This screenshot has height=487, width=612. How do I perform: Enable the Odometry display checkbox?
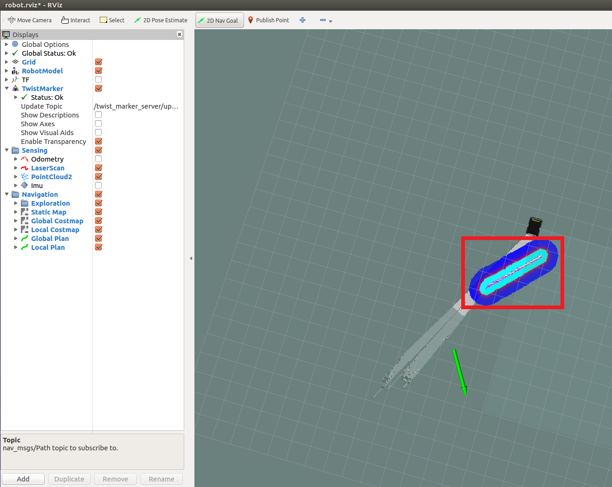click(x=98, y=159)
